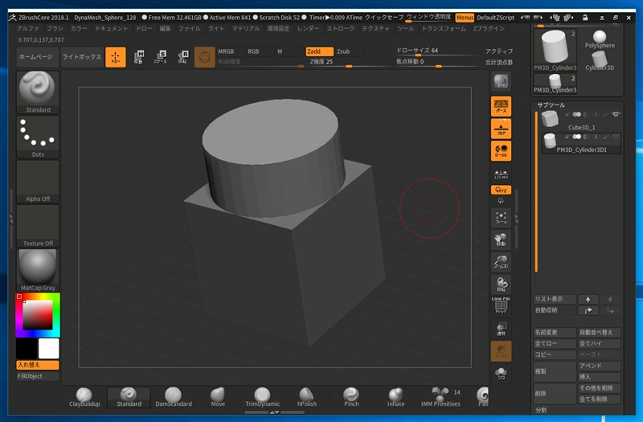Open the MatCap Gray material picker
Image resolution: width=643 pixels, height=422 pixels.
[38, 271]
